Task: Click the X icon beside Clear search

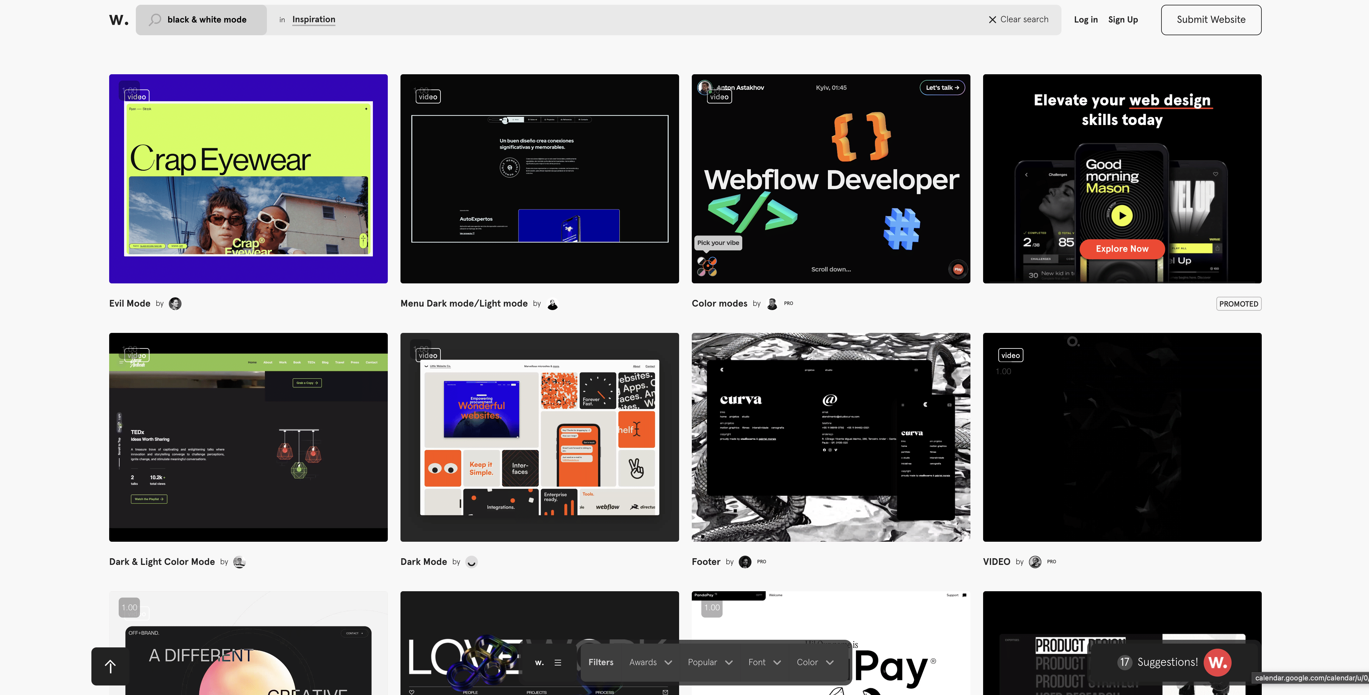Action: [x=992, y=20]
